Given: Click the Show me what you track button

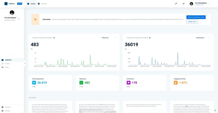Looking at the screenshot, I should click(x=196, y=17).
